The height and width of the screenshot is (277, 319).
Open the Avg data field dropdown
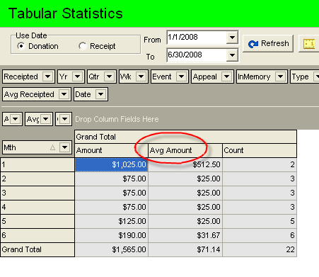point(46,119)
